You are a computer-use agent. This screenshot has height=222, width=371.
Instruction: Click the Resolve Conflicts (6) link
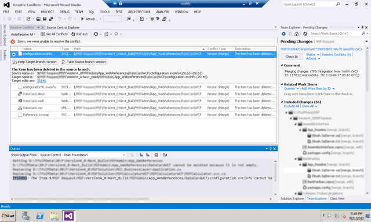[336, 54]
